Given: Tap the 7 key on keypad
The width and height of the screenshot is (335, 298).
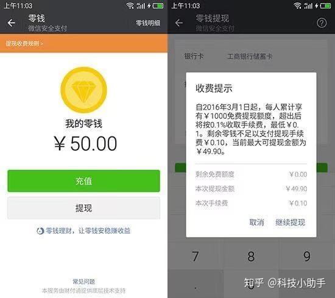Looking at the screenshot, I should point(196,256).
